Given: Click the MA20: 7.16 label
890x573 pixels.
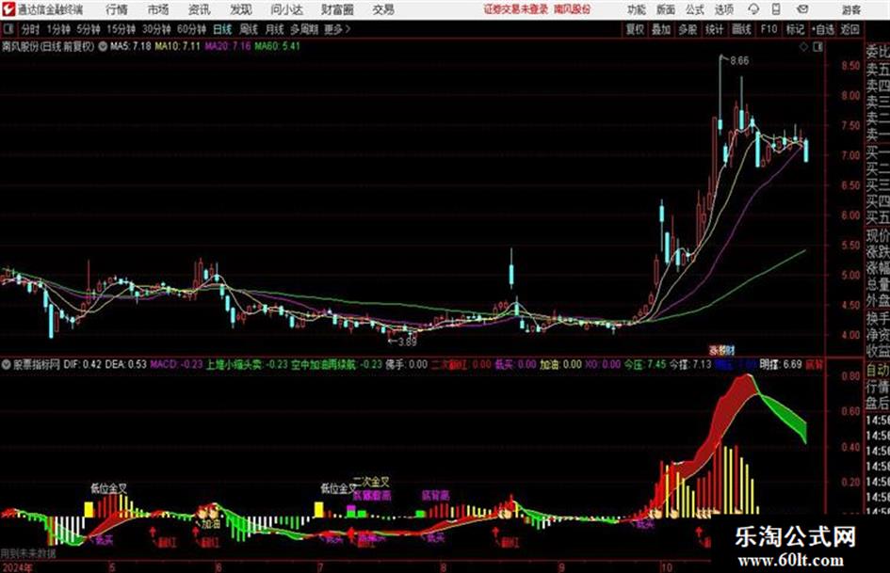Looking at the screenshot, I should coord(228,46).
